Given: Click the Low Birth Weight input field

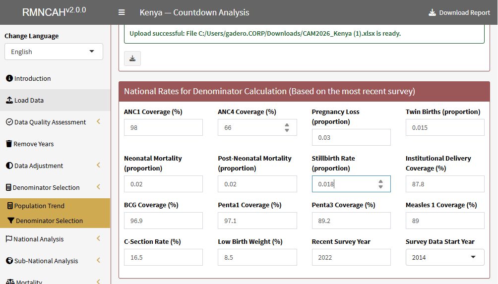Looking at the screenshot, I should 257,257.
